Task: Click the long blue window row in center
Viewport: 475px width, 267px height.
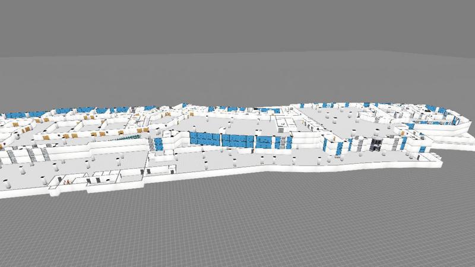Action: tap(237, 140)
